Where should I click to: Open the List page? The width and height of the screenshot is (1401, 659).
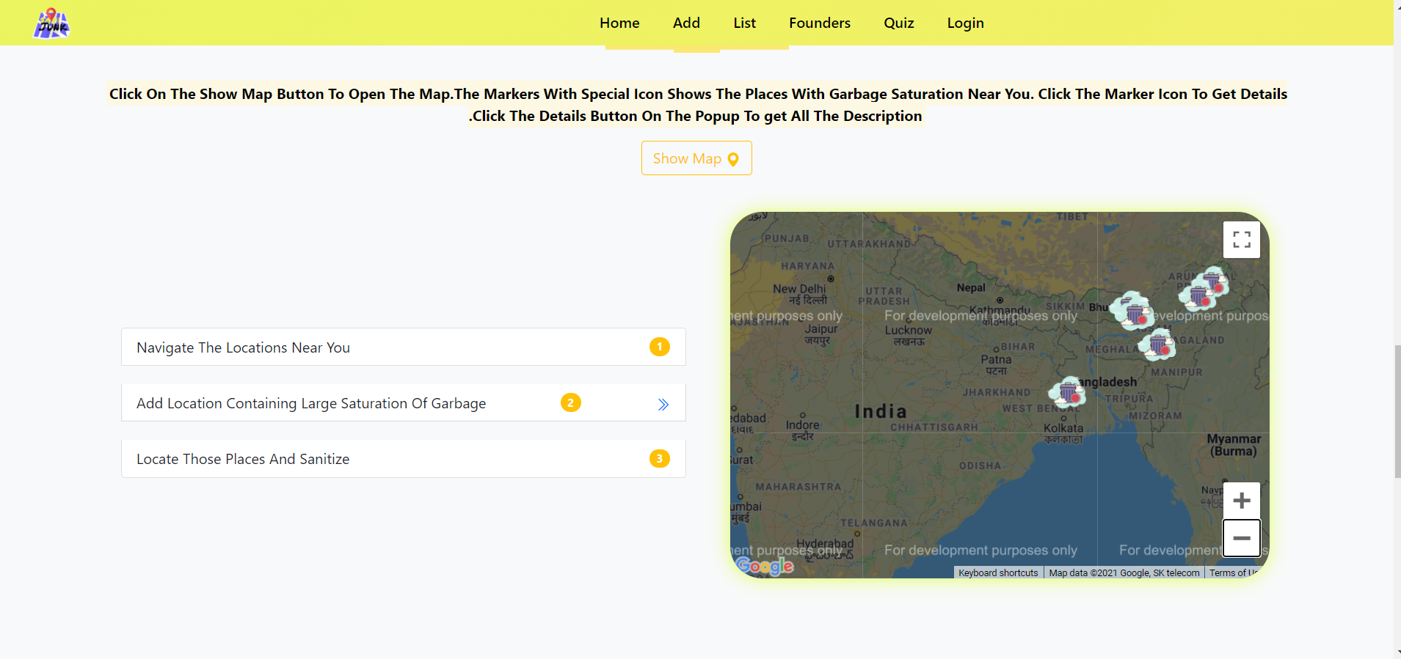coord(744,23)
